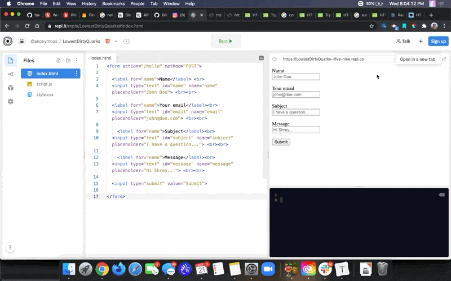Click the Subject input field
This screenshot has height=281, width=451.
tap(296, 112)
